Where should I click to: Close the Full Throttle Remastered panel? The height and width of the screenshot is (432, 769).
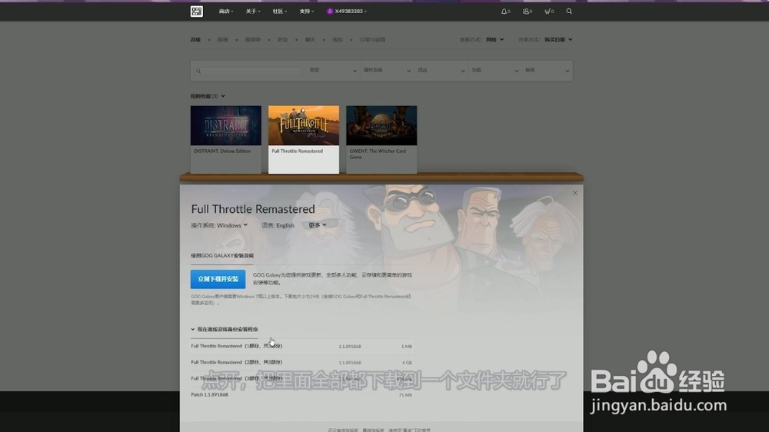coord(575,193)
